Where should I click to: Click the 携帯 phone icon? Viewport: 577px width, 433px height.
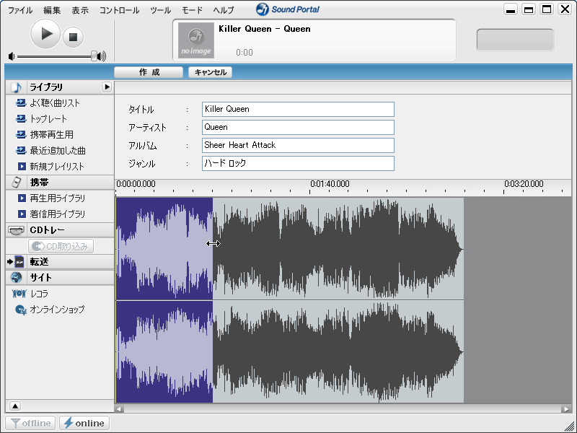click(17, 183)
